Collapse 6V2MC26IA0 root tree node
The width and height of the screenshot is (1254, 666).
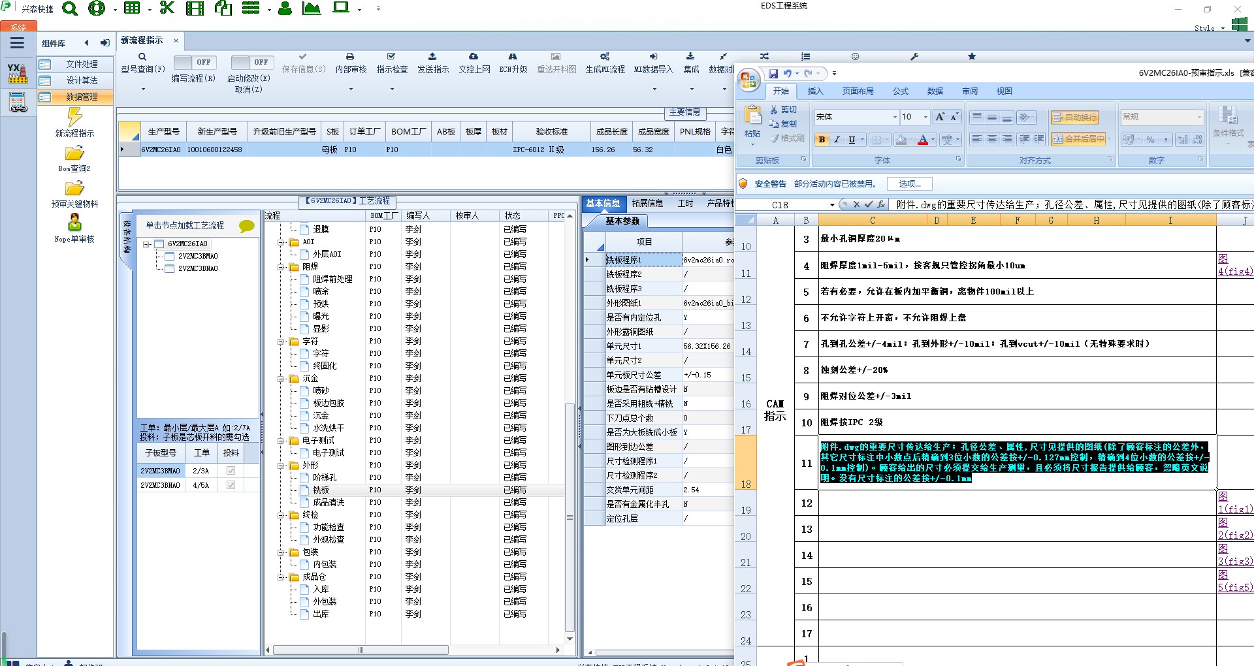click(x=147, y=244)
